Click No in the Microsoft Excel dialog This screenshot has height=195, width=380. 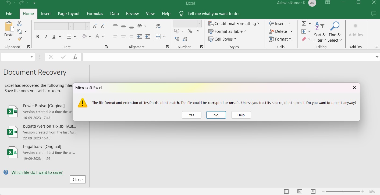click(x=216, y=115)
